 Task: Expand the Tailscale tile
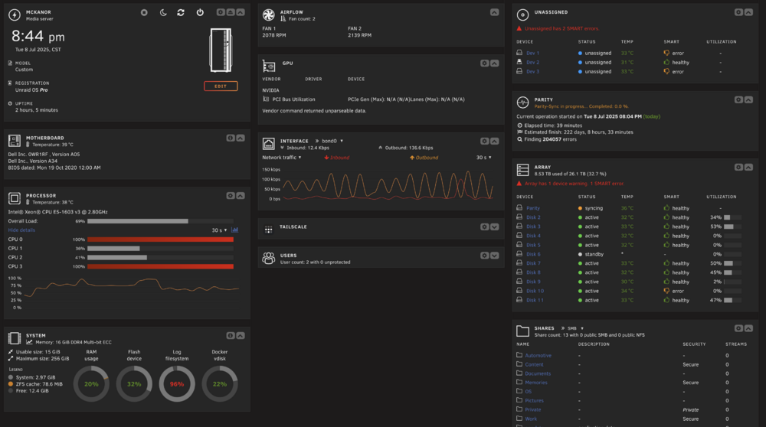click(x=494, y=227)
